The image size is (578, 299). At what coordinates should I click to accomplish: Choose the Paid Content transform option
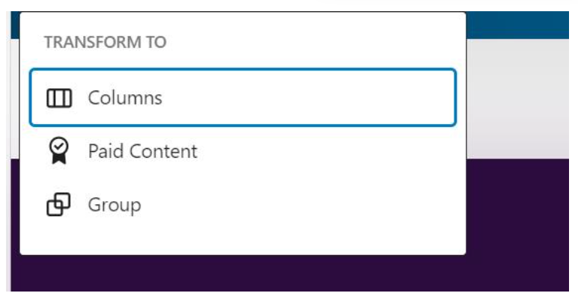tap(142, 152)
